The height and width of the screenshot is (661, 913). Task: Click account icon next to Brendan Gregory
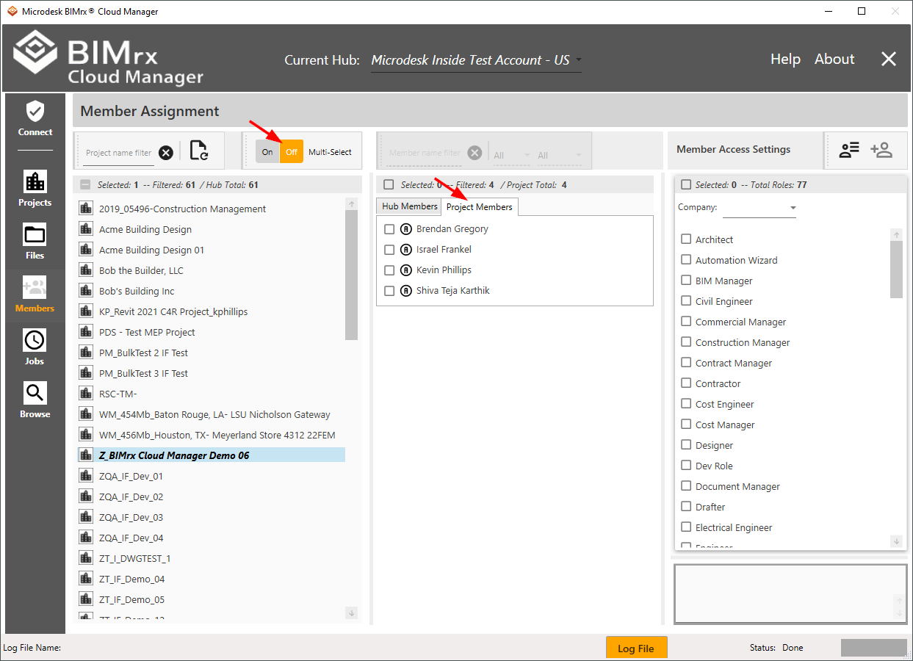click(406, 229)
